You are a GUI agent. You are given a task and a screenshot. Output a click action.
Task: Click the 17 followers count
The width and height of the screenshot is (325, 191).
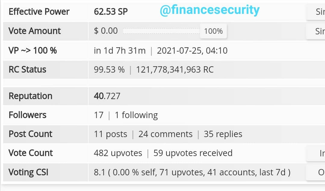[99, 115]
